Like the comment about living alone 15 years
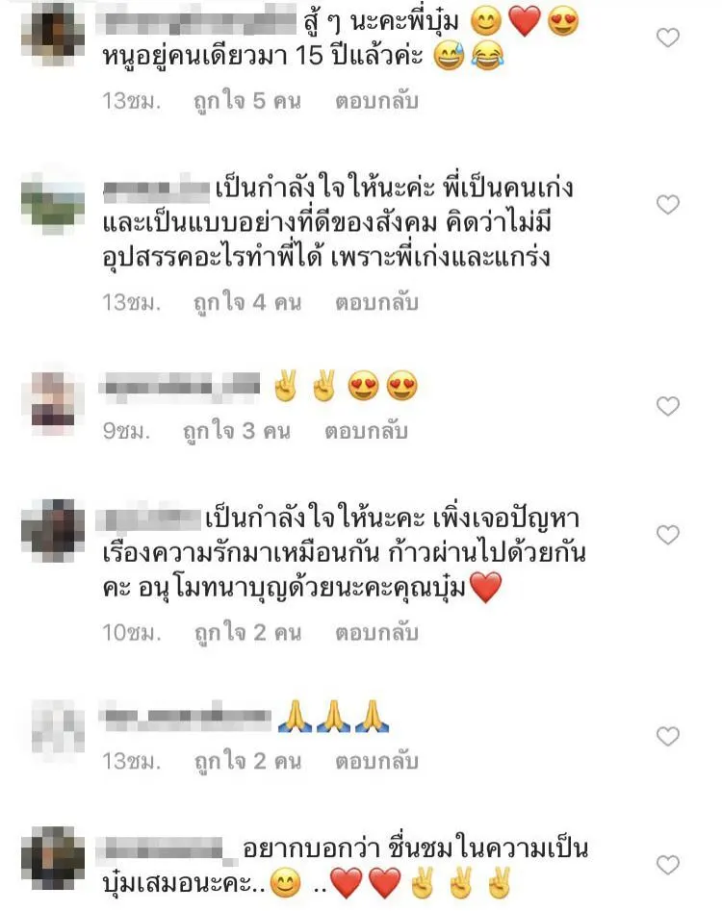The image size is (722, 911). pyautogui.click(x=667, y=38)
